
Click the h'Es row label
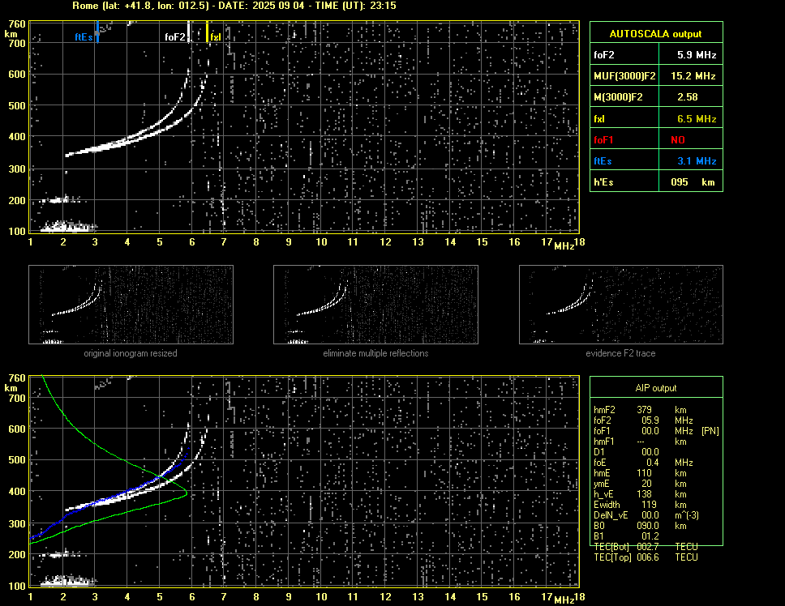pos(603,182)
